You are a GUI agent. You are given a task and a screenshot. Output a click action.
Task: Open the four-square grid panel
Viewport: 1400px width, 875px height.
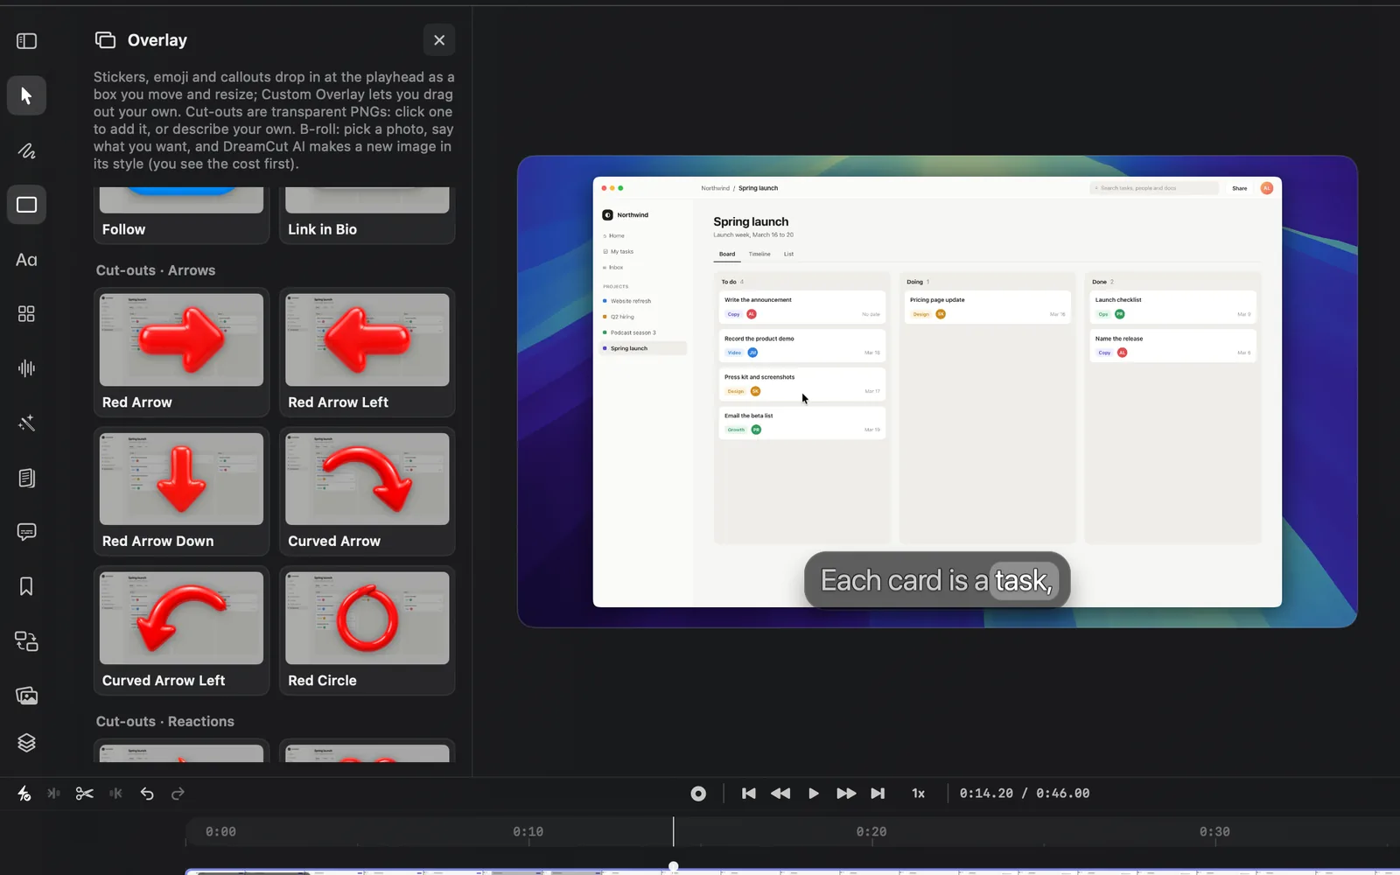[26, 314]
